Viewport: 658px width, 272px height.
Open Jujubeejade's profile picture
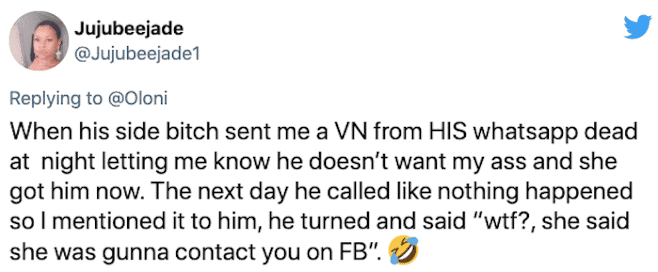point(38,40)
